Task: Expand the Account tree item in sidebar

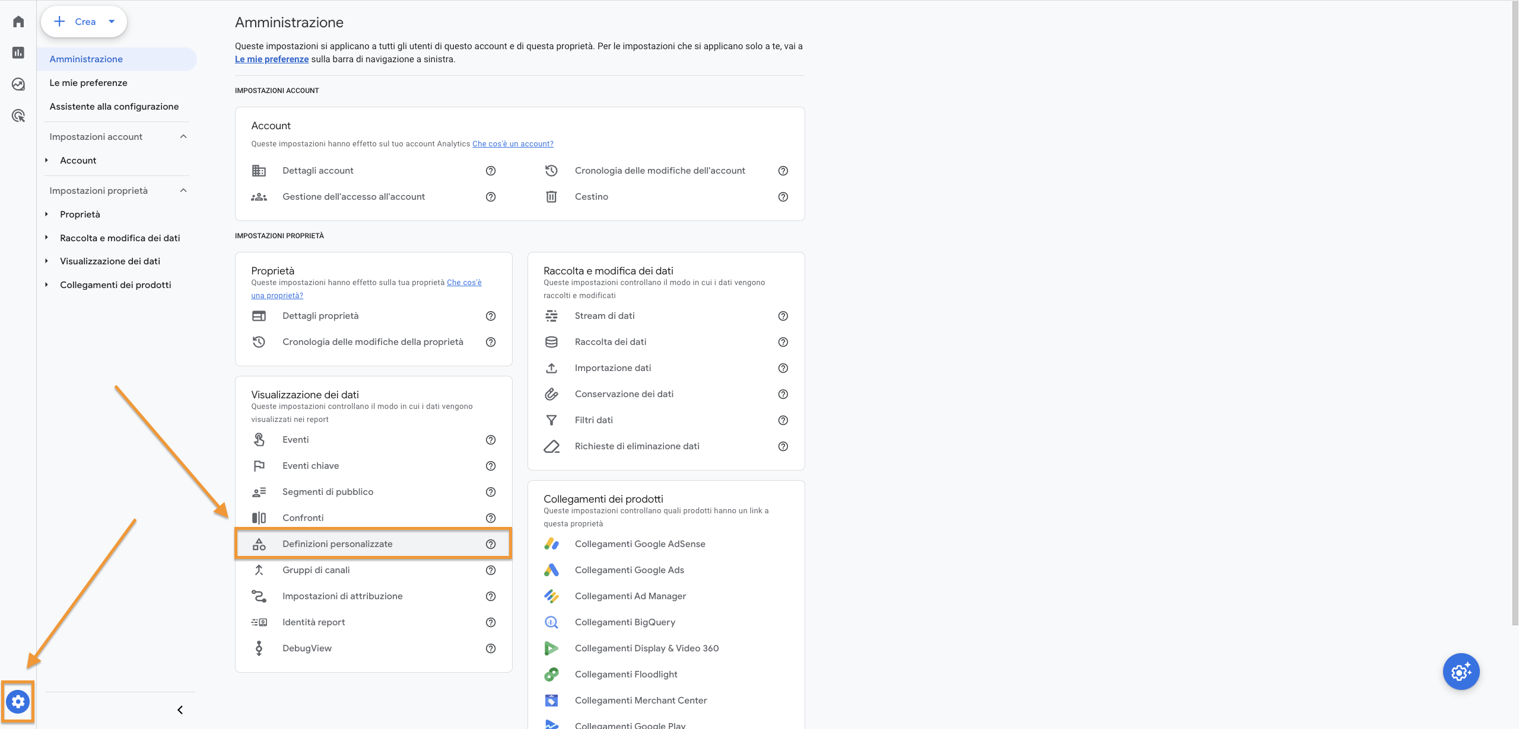Action: click(x=46, y=161)
